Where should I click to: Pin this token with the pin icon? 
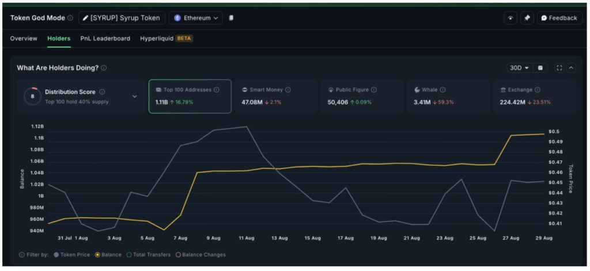coord(527,18)
